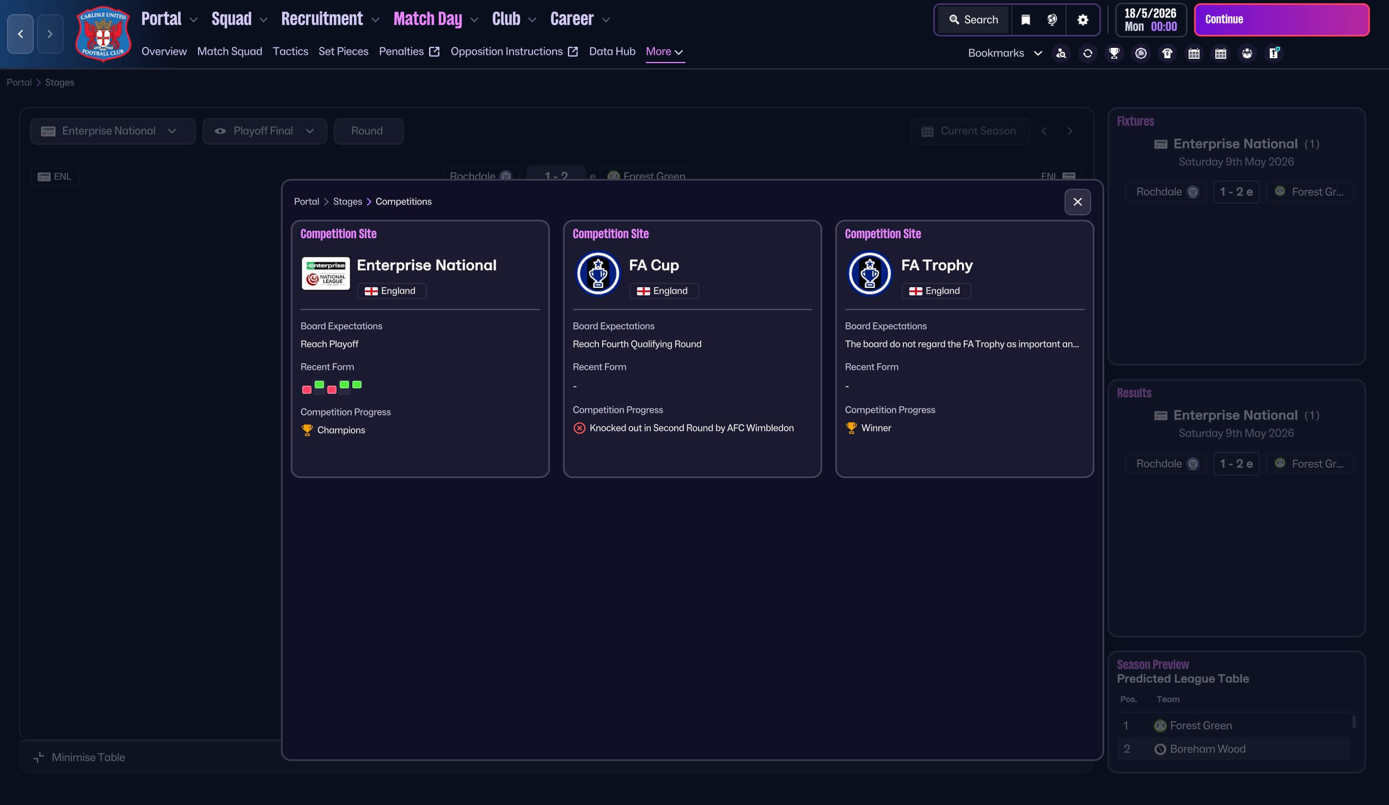The image size is (1389, 805).
Task: Expand the More submenu
Action: (664, 52)
